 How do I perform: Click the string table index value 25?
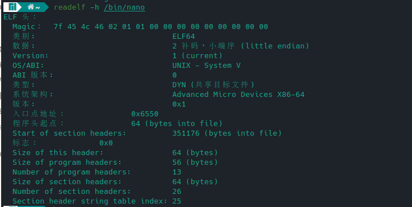click(x=177, y=201)
